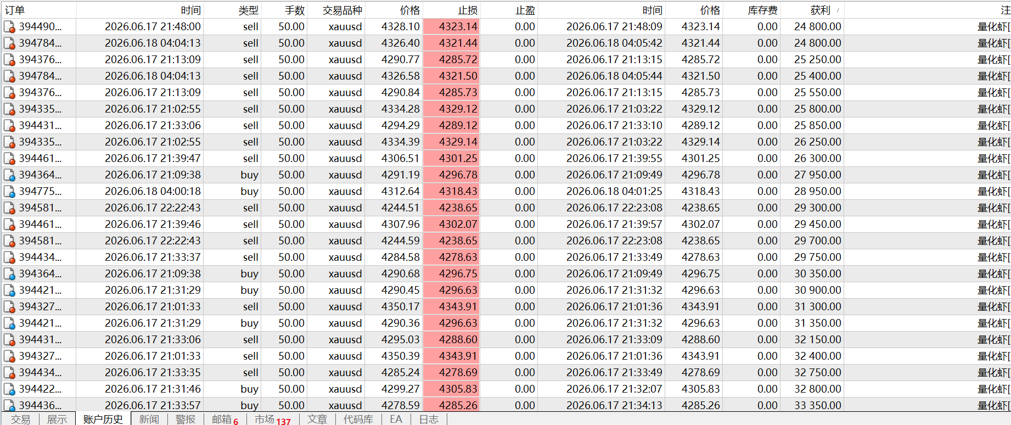
Task: Select buy order icon for row priced 4290.36
Action: pyautogui.click(x=9, y=323)
